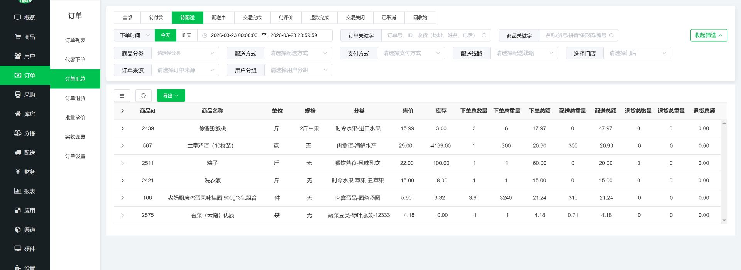Open 实收变更 in the submenu
Image resolution: width=741 pixels, height=270 pixels.
(x=75, y=137)
